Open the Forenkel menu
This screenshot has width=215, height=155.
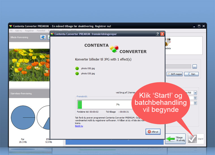pos(41,31)
